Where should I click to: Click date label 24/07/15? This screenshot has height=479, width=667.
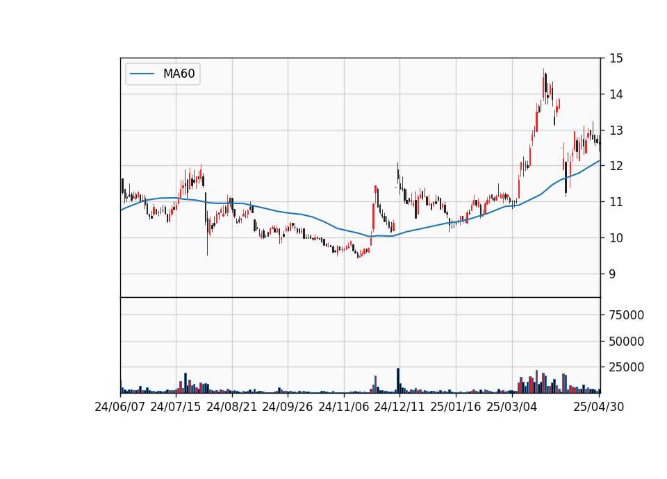176,407
